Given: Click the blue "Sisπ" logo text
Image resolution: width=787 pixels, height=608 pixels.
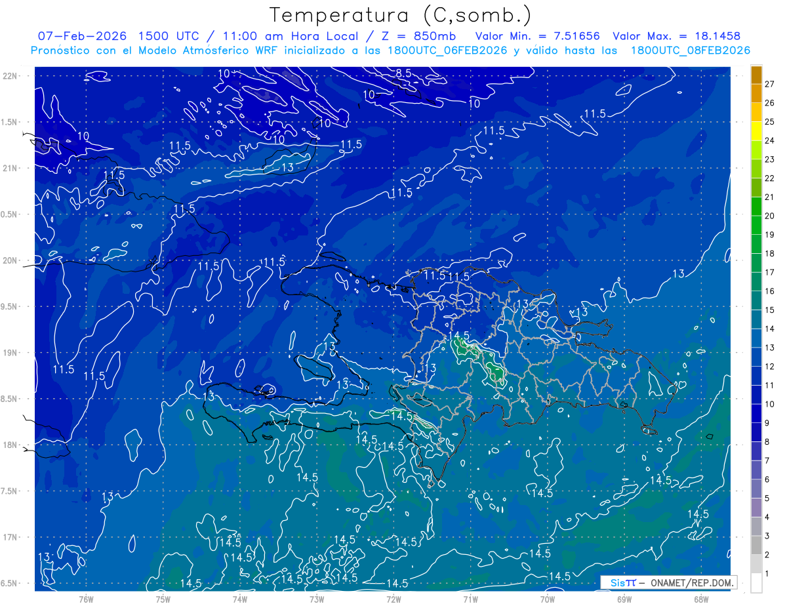Looking at the screenshot, I should click(623, 582).
